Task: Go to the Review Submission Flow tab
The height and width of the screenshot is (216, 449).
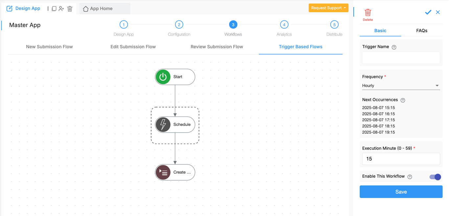Action: [217, 47]
